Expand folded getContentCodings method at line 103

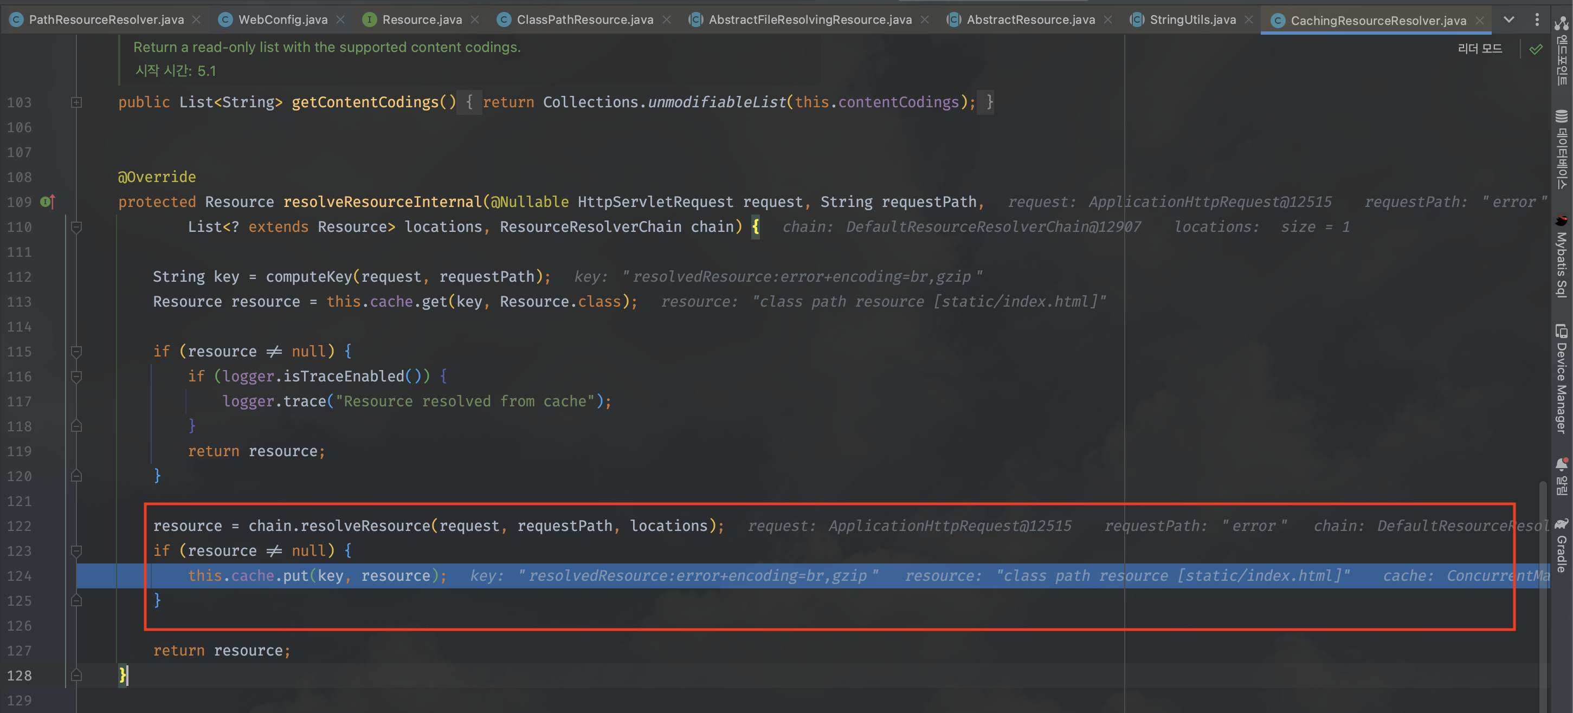(76, 102)
